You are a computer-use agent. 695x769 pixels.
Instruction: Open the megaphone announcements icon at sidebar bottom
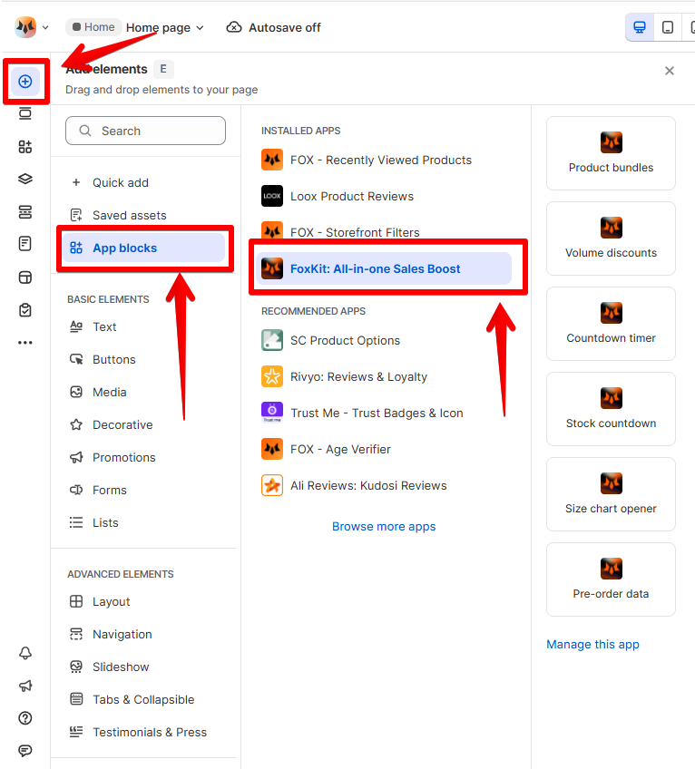(25, 686)
